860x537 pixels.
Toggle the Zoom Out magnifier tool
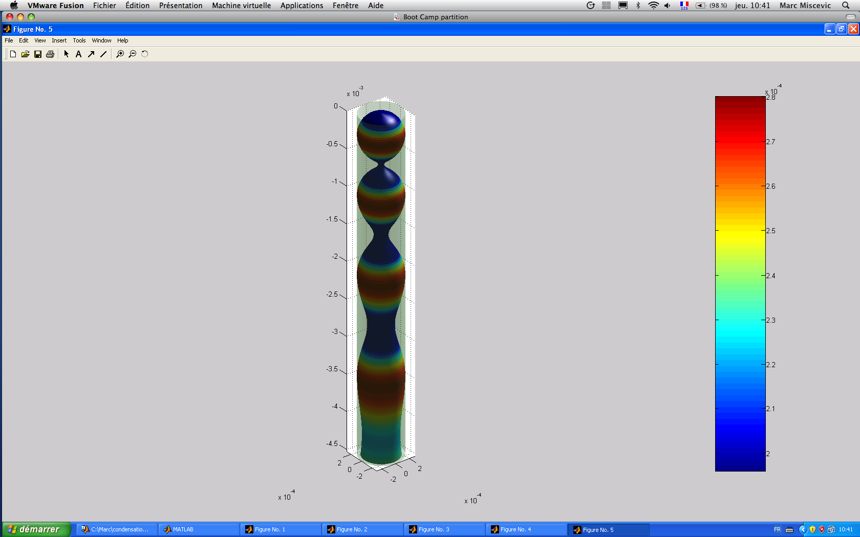pyautogui.click(x=133, y=54)
